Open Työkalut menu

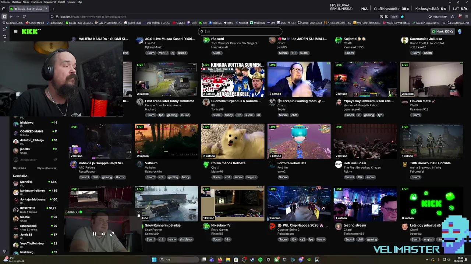coord(71,2)
